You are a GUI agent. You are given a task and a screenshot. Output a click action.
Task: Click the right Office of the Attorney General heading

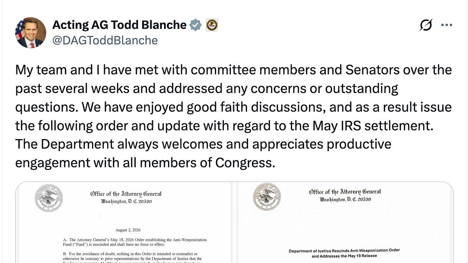[345, 191]
